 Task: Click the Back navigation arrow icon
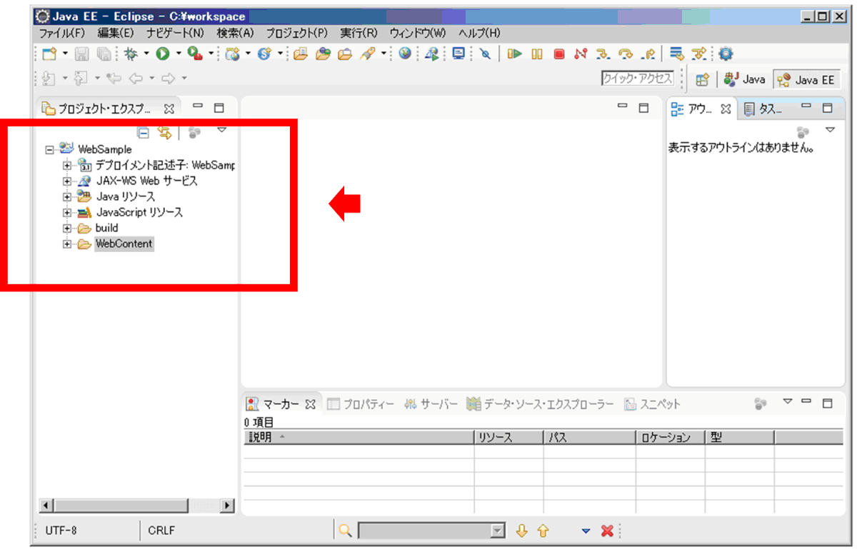pyautogui.click(x=135, y=78)
